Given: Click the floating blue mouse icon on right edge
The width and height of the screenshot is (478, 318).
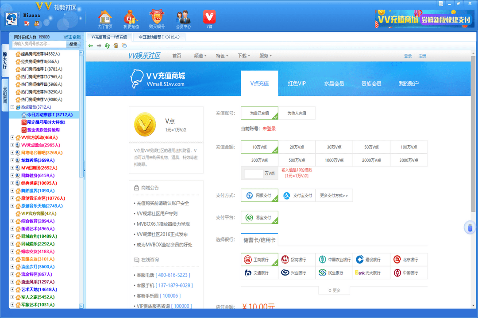Looking at the screenshot, I should [x=470, y=227].
